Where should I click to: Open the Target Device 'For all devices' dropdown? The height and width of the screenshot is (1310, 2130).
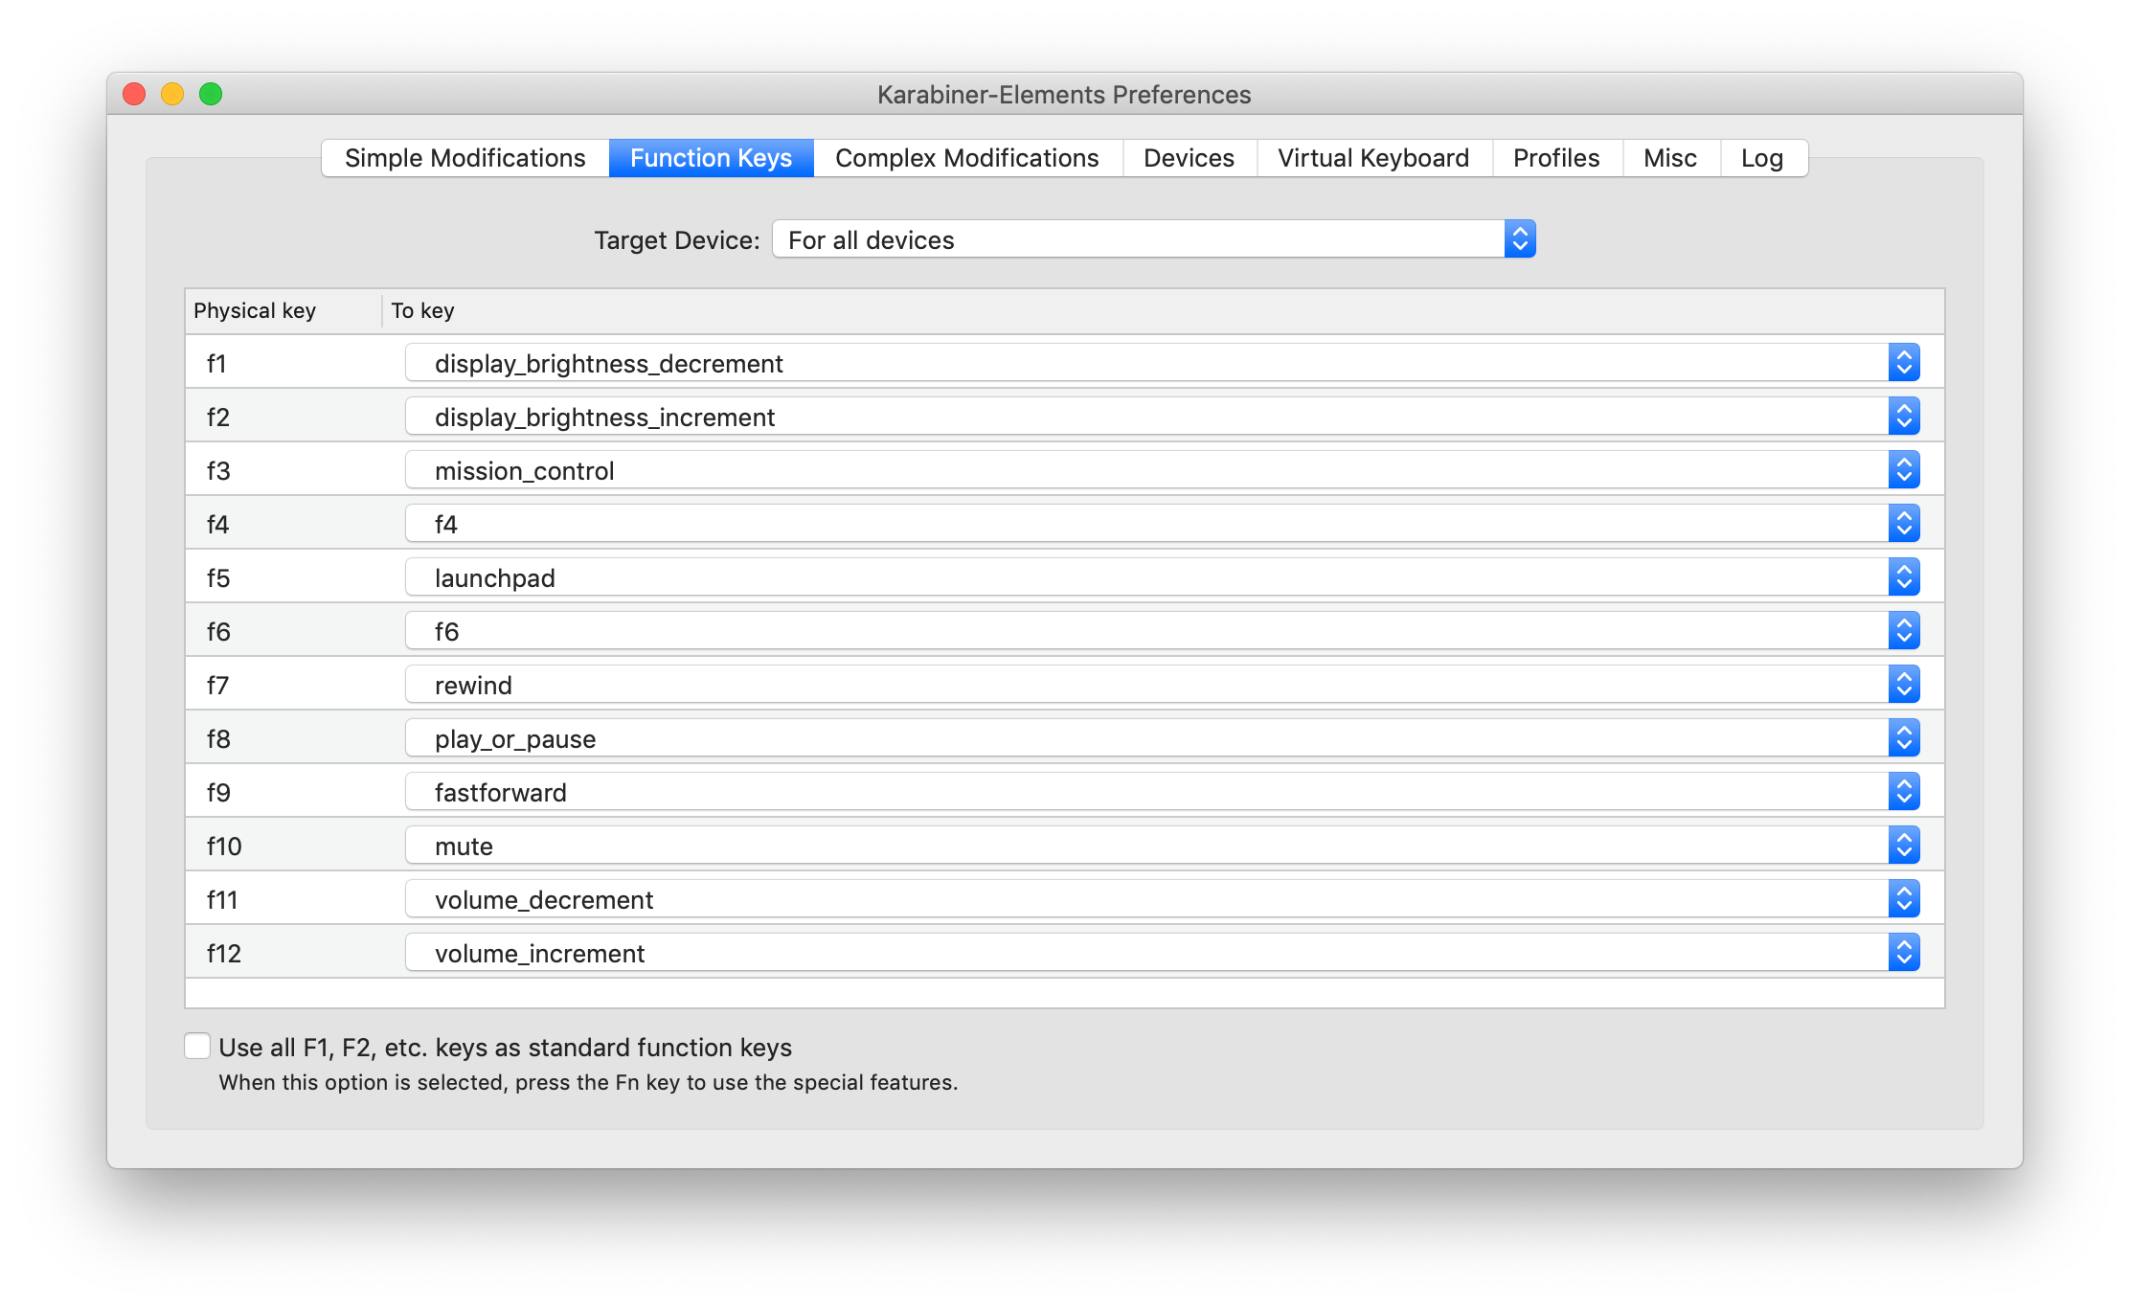1140,239
